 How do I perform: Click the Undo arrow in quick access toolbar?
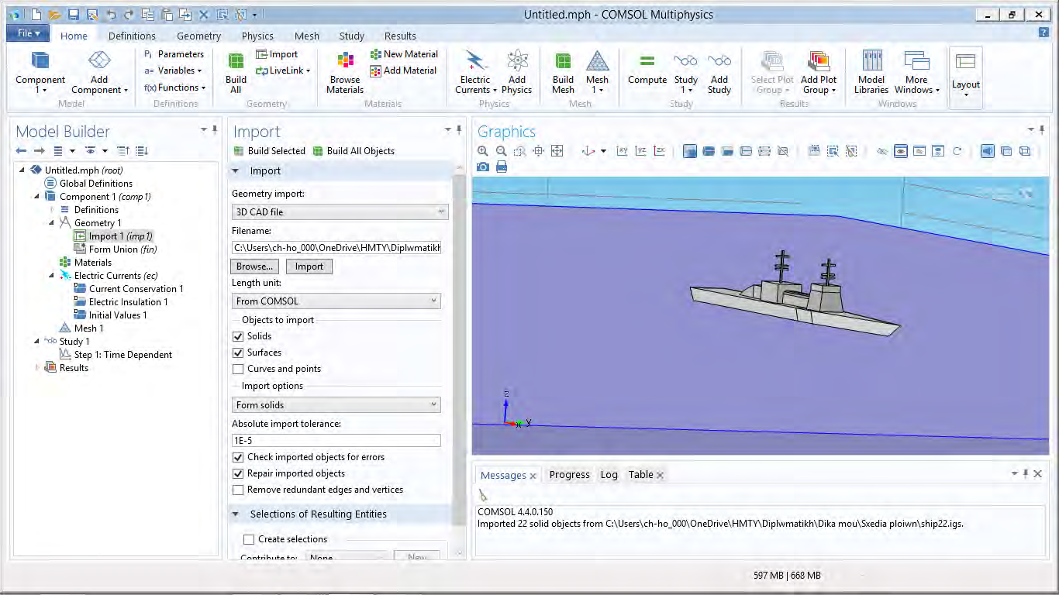[111, 15]
